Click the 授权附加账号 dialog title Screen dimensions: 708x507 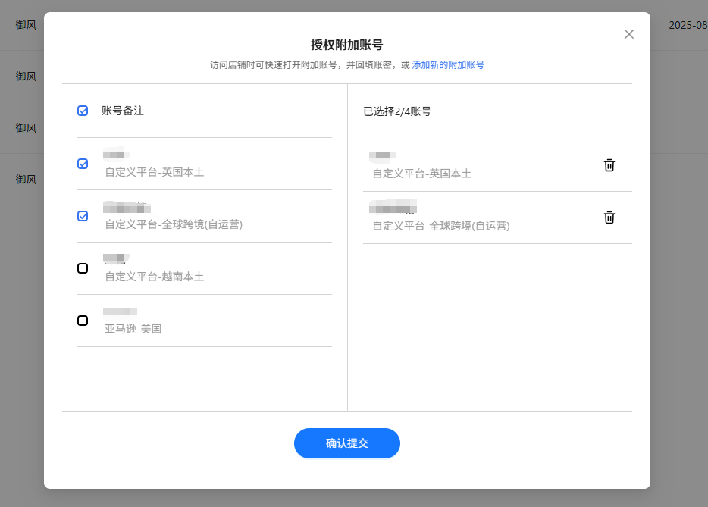(346, 45)
